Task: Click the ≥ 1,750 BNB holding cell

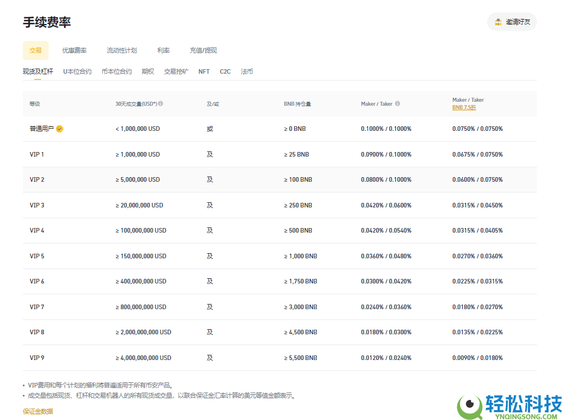Action: tap(301, 281)
